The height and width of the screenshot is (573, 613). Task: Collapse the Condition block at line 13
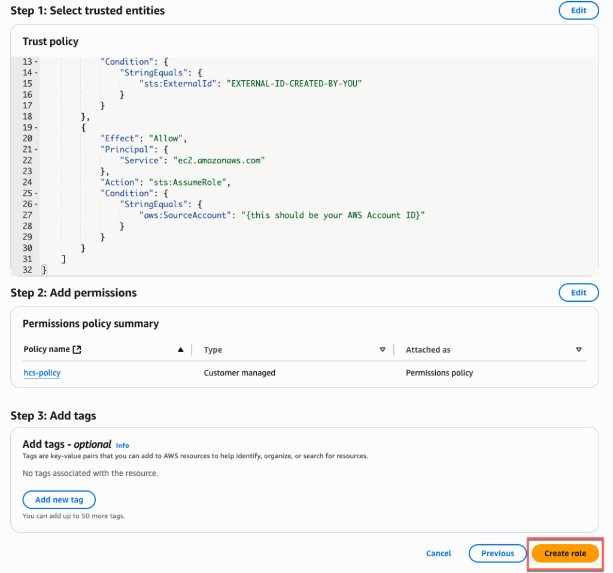[36, 62]
